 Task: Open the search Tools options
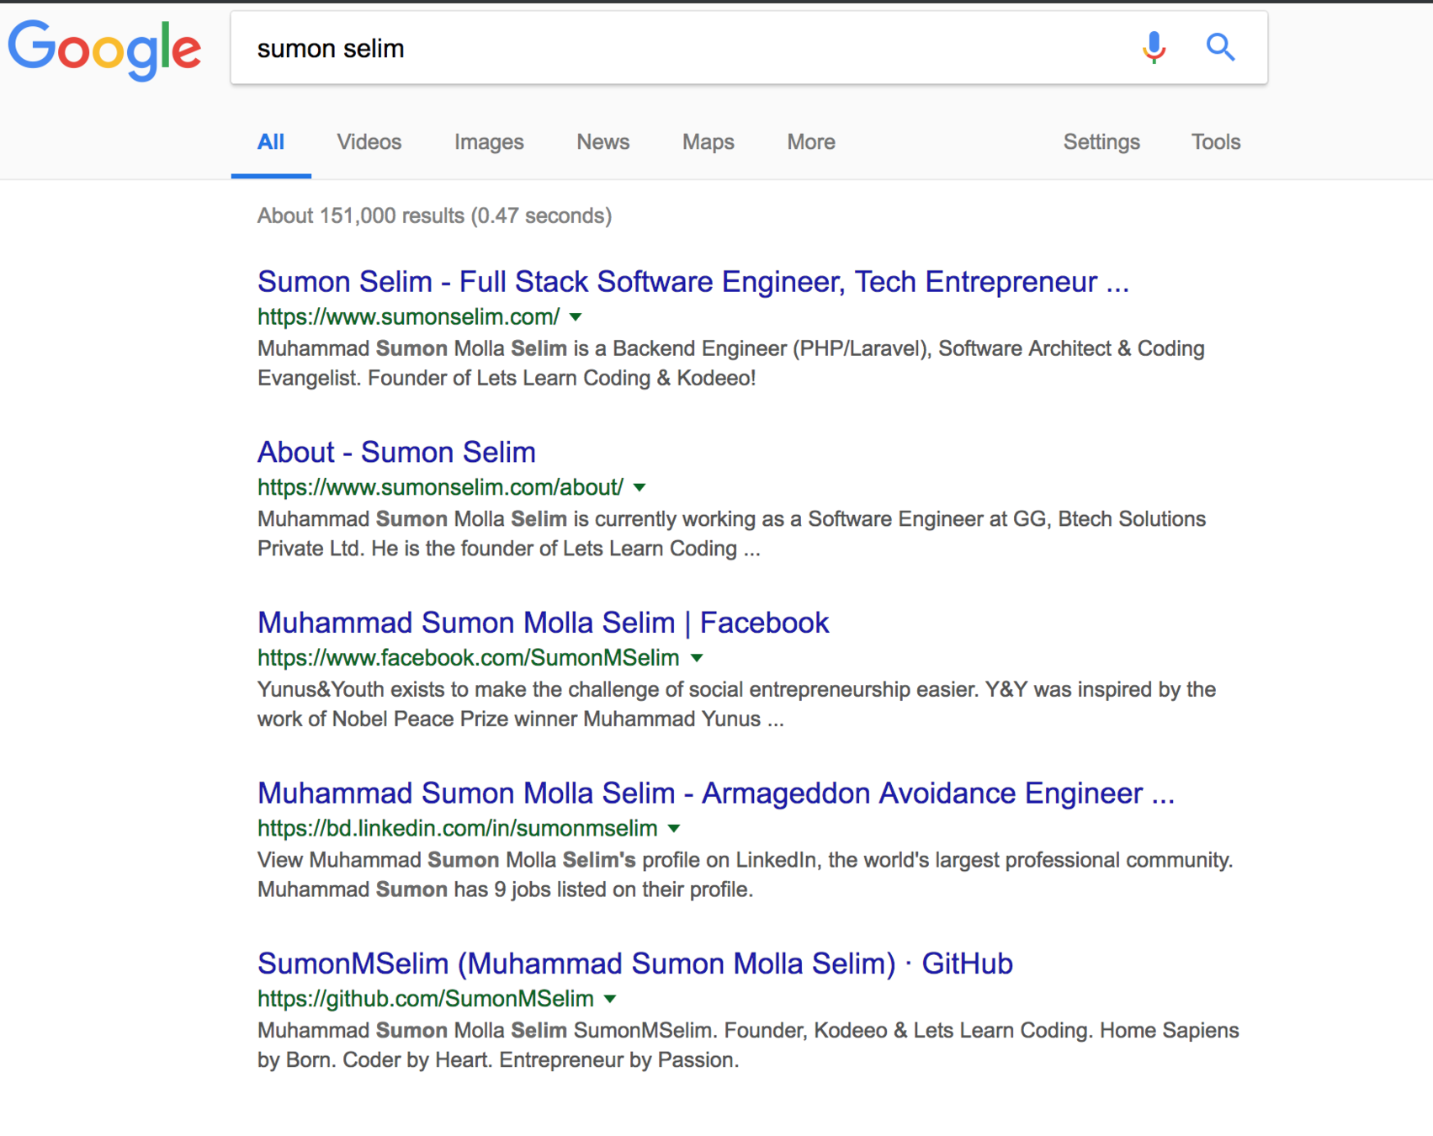click(x=1215, y=141)
